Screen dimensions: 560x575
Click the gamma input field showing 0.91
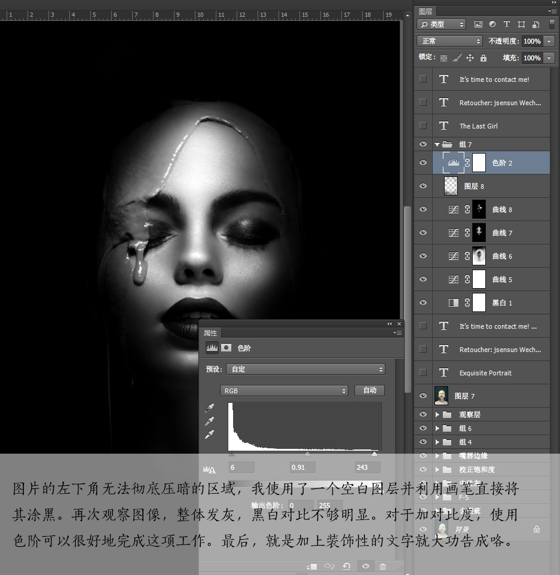click(302, 467)
